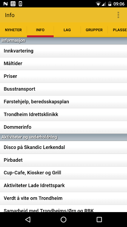The width and height of the screenshot is (127, 227).
Task: Open Disco på Skandic Lerkendal
Action: [x=64, y=148]
